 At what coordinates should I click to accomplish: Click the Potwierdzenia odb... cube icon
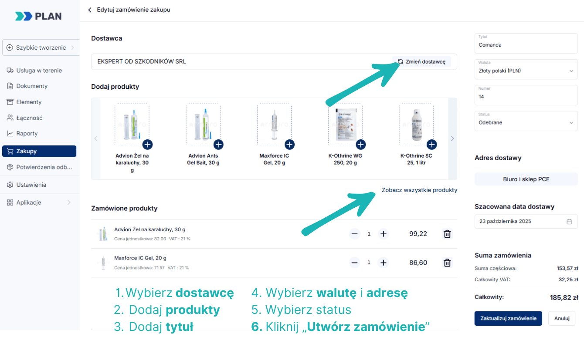coord(10,167)
